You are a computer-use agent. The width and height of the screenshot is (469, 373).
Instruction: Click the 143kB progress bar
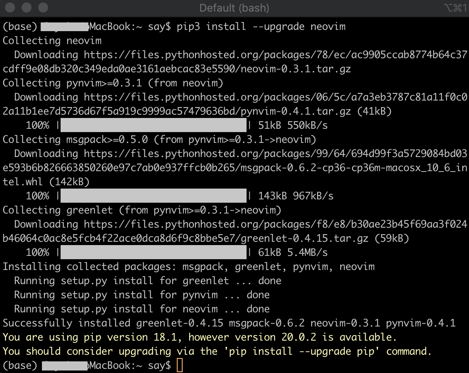[x=154, y=196]
